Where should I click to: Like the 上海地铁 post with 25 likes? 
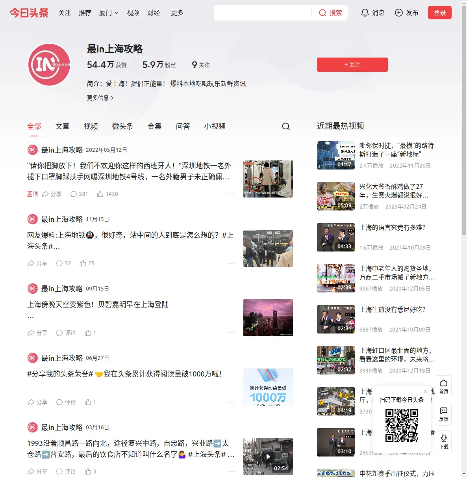click(87, 263)
